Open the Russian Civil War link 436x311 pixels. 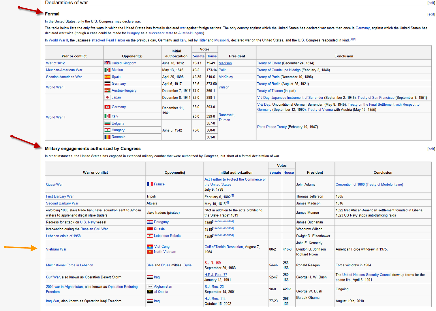(94, 229)
